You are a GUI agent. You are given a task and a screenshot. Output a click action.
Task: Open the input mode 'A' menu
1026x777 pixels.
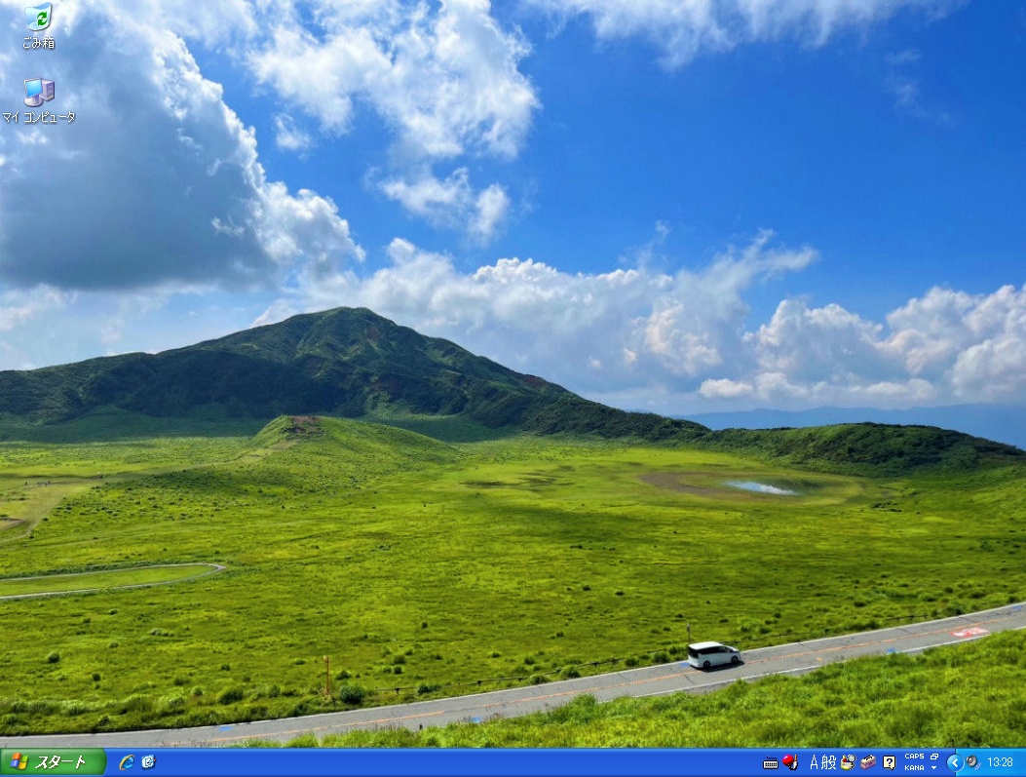(815, 762)
